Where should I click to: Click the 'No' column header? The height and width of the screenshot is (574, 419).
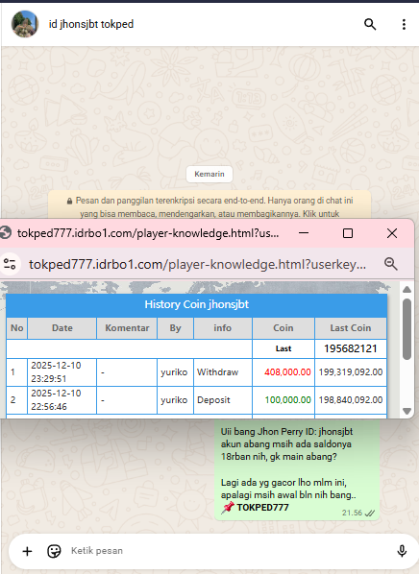(17, 328)
